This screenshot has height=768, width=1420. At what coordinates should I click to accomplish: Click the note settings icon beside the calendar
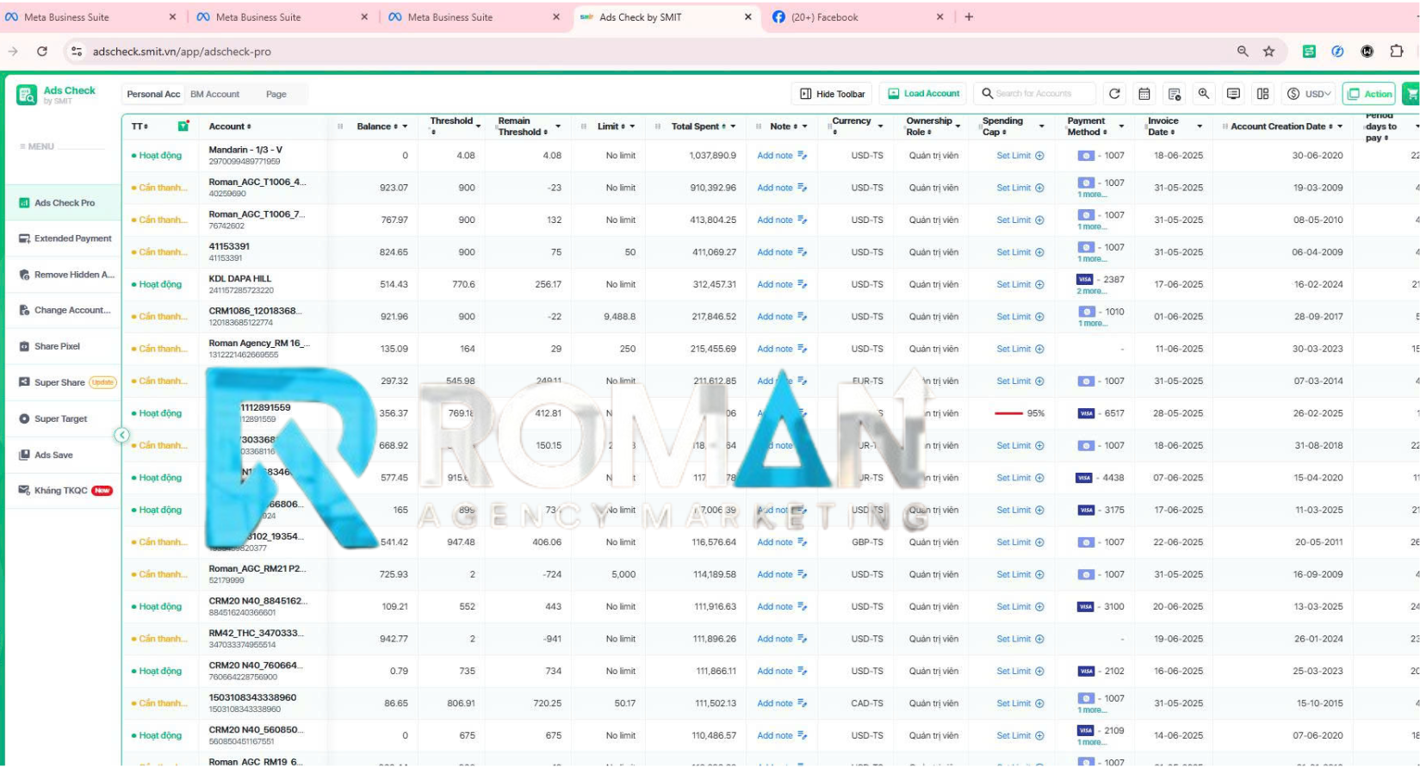pos(1175,94)
